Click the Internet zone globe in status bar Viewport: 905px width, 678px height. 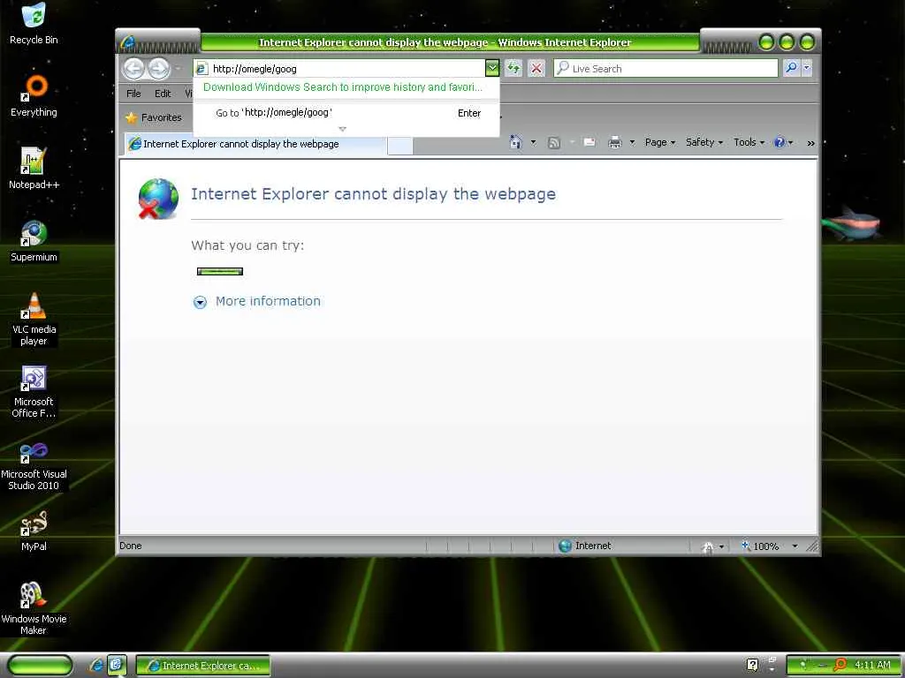click(x=565, y=546)
